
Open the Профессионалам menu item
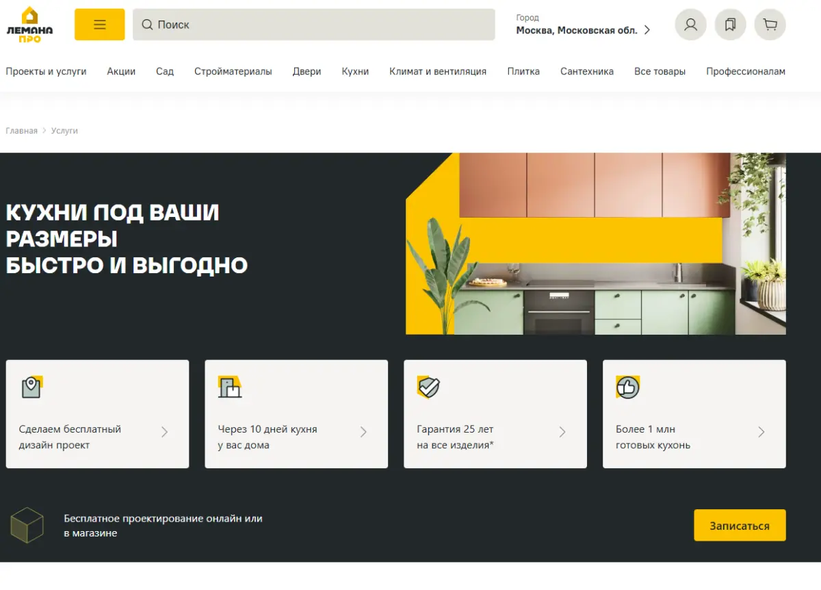point(746,71)
